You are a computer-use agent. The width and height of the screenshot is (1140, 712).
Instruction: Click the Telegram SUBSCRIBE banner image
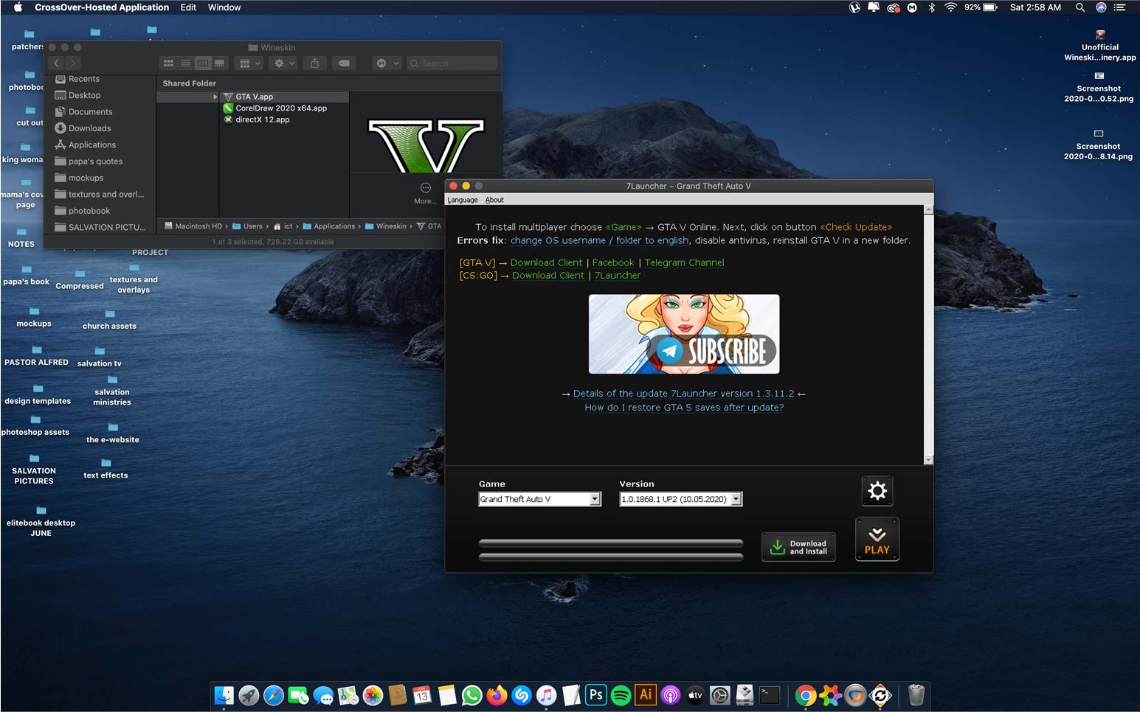[x=684, y=334]
